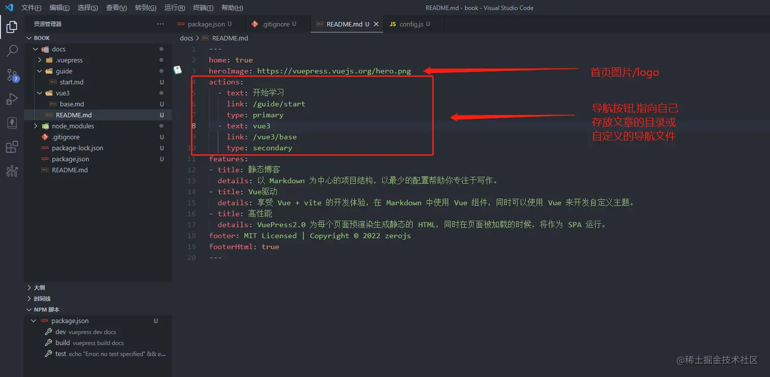Open the 转到(G) menu

click(x=146, y=8)
